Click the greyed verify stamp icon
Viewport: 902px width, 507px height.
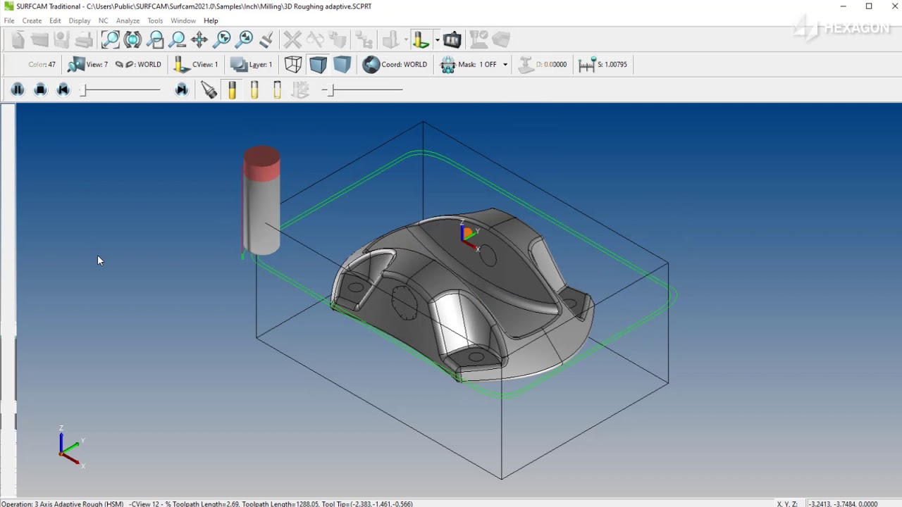tap(478, 40)
